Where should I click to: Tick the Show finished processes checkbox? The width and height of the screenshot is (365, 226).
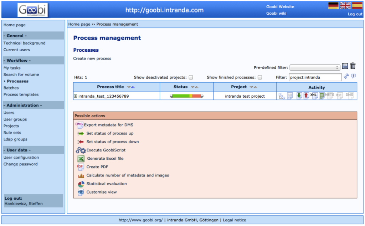(x=260, y=77)
